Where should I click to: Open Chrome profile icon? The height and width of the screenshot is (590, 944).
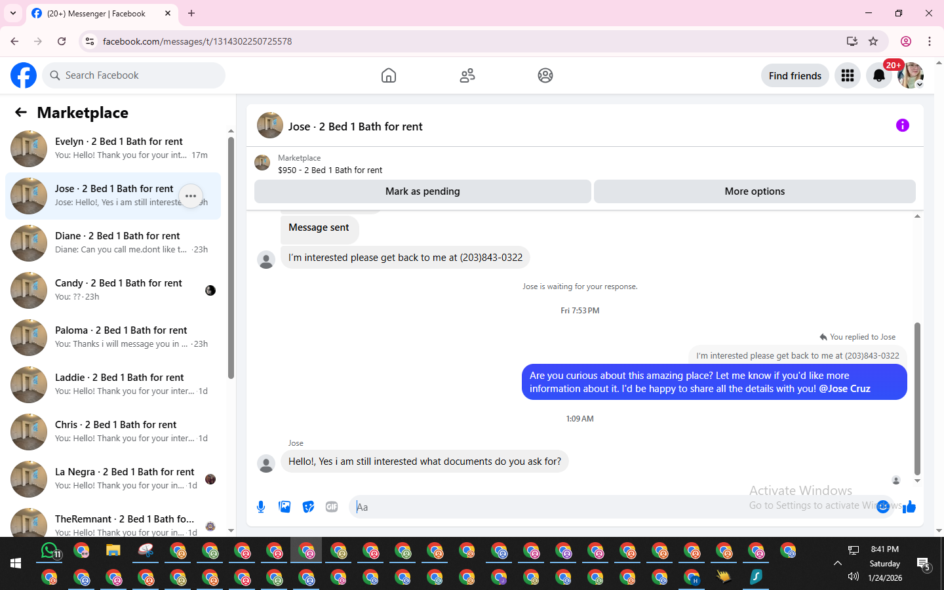(906, 41)
